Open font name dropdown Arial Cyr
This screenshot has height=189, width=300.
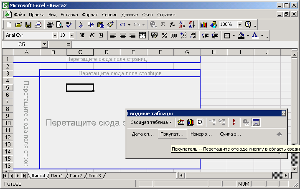(55, 35)
